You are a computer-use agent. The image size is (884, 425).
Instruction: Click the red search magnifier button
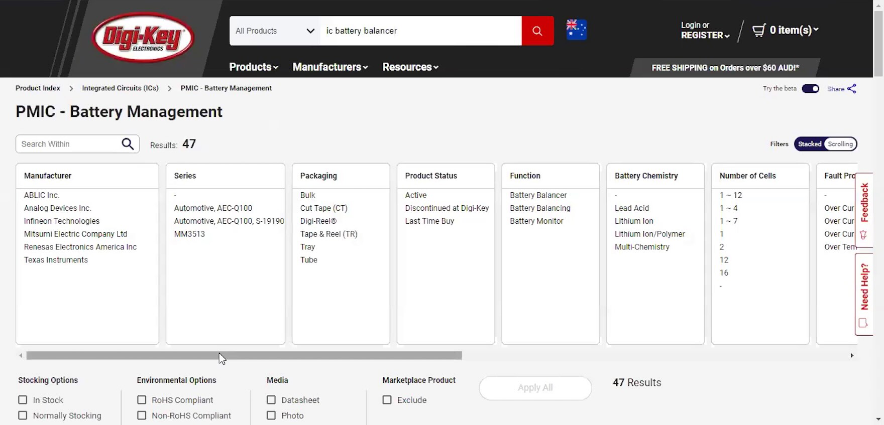[x=537, y=31]
